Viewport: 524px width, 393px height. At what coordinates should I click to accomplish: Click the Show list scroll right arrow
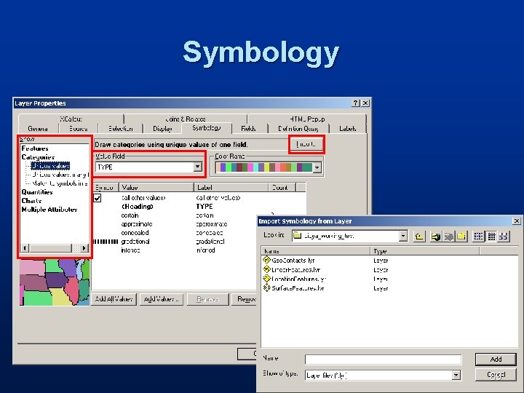tap(84, 248)
